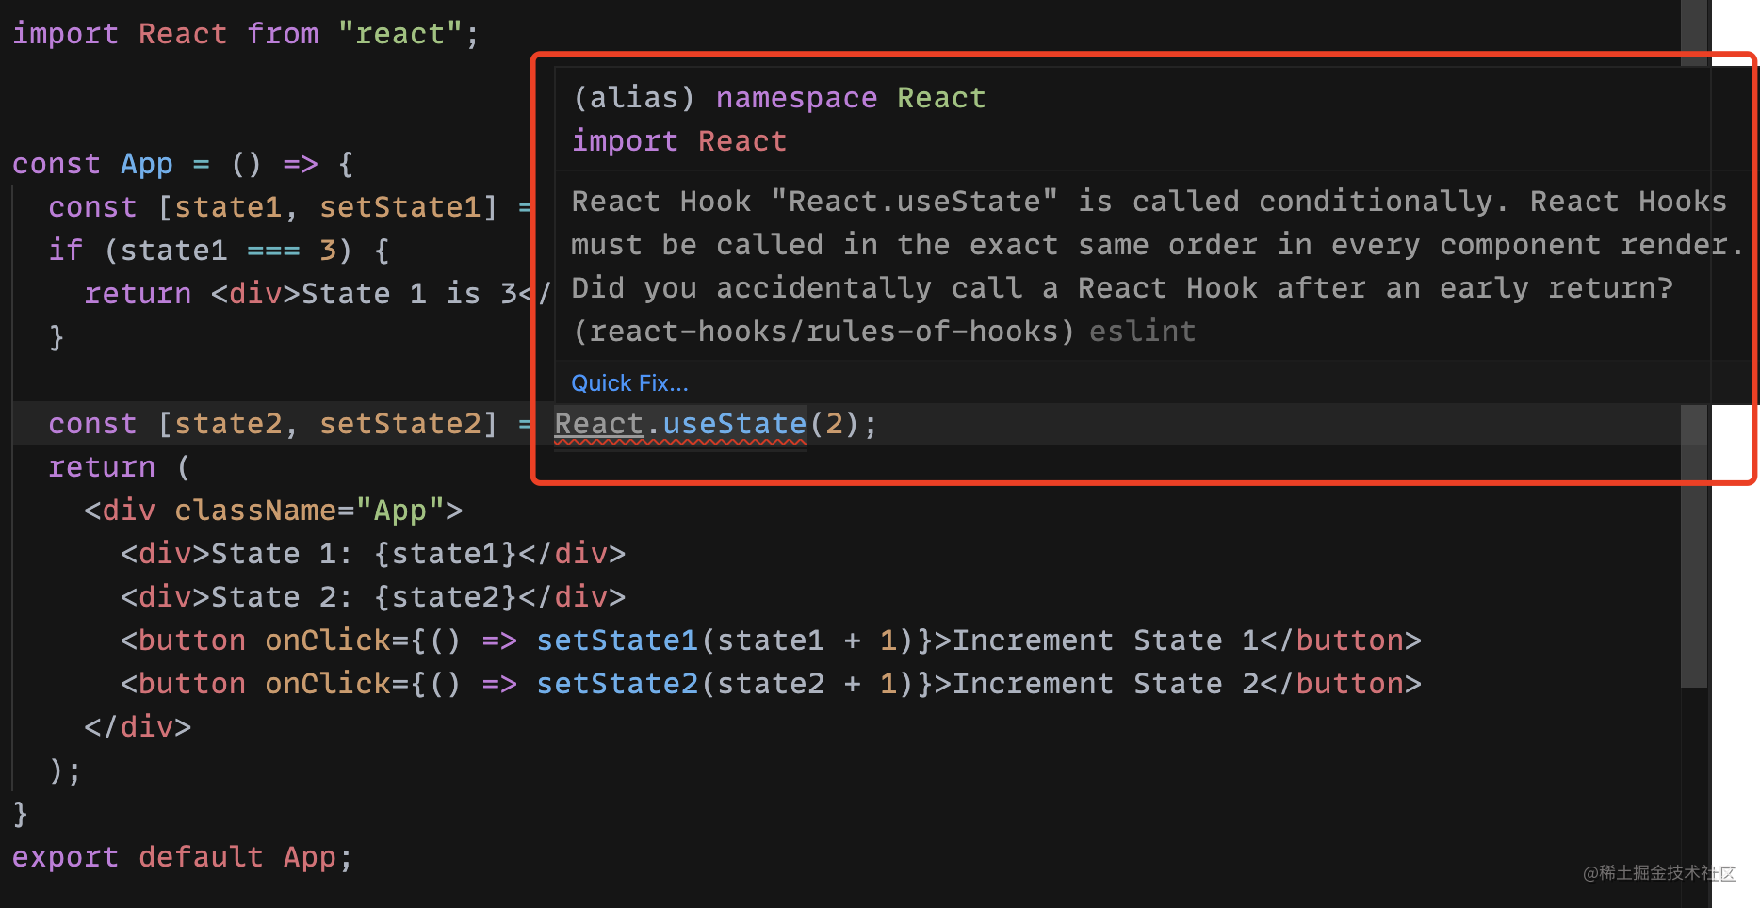Place cursor on the import React statement
Image resolution: width=1760 pixels, height=908 pixels.
click(x=245, y=33)
